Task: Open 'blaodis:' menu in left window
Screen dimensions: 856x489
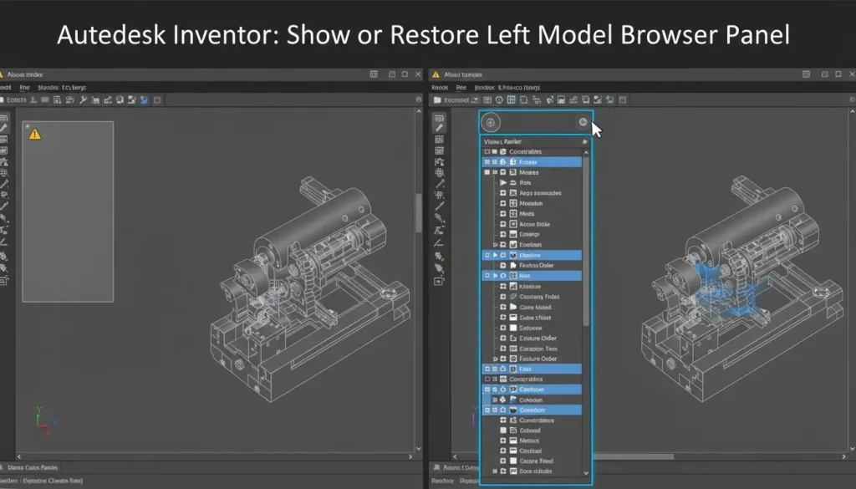Action: point(48,87)
